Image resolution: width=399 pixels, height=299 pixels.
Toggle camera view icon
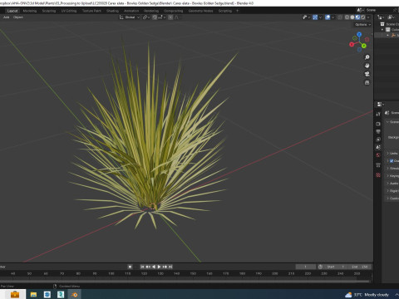(367, 74)
